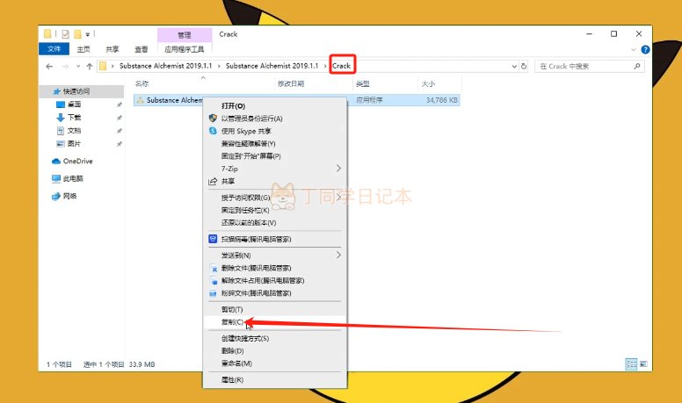Choose 还原以前的版本(V) menu entry
The image size is (682, 403).
pyautogui.click(x=275, y=223)
